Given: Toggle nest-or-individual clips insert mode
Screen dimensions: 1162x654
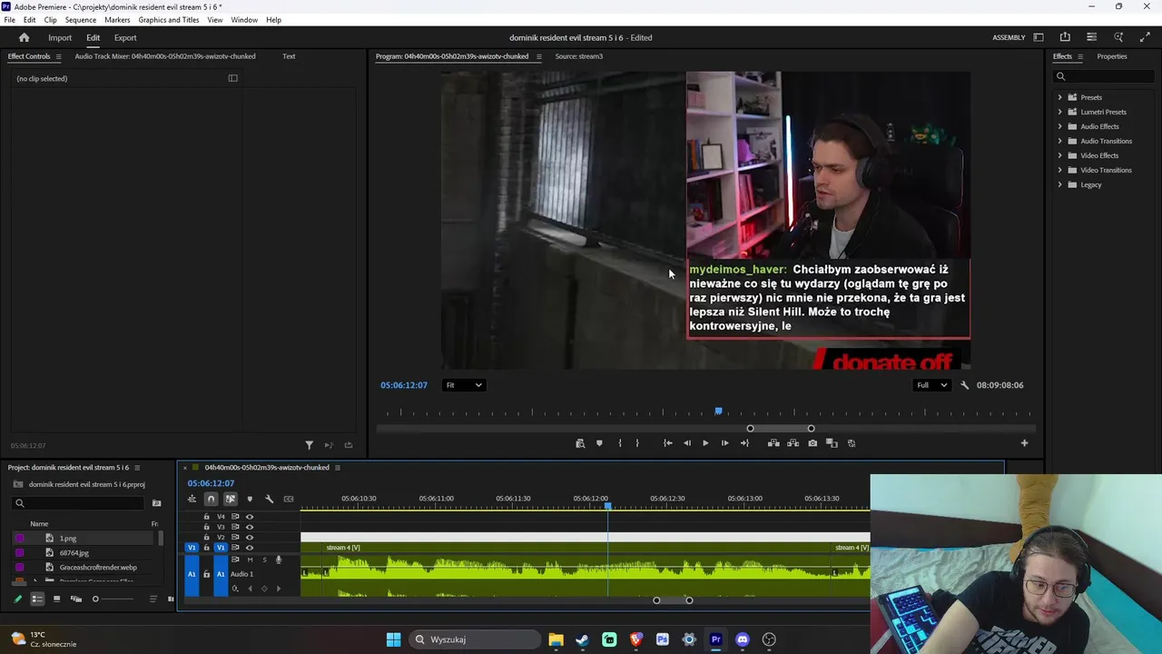Looking at the screenshot, I should click(192, 499).
